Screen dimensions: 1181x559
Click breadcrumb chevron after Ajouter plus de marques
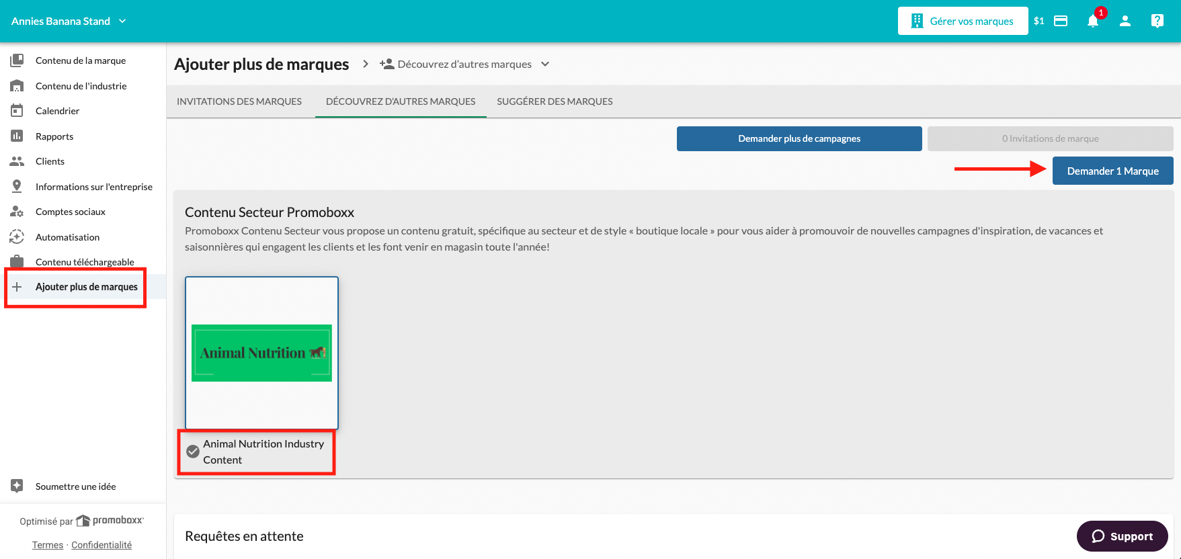366,64
